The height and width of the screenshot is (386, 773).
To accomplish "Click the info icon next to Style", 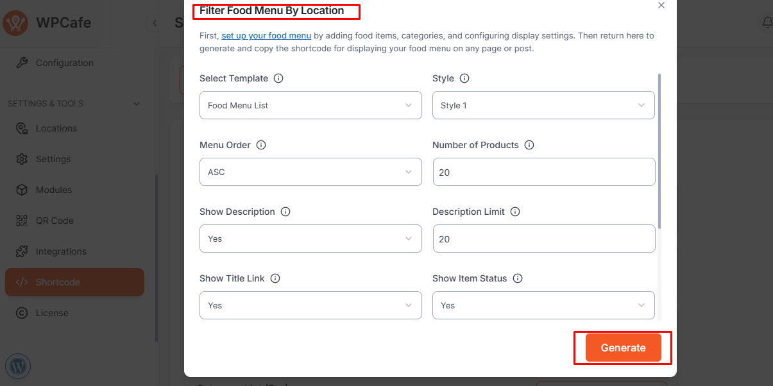I will click(x=464, y=78).
